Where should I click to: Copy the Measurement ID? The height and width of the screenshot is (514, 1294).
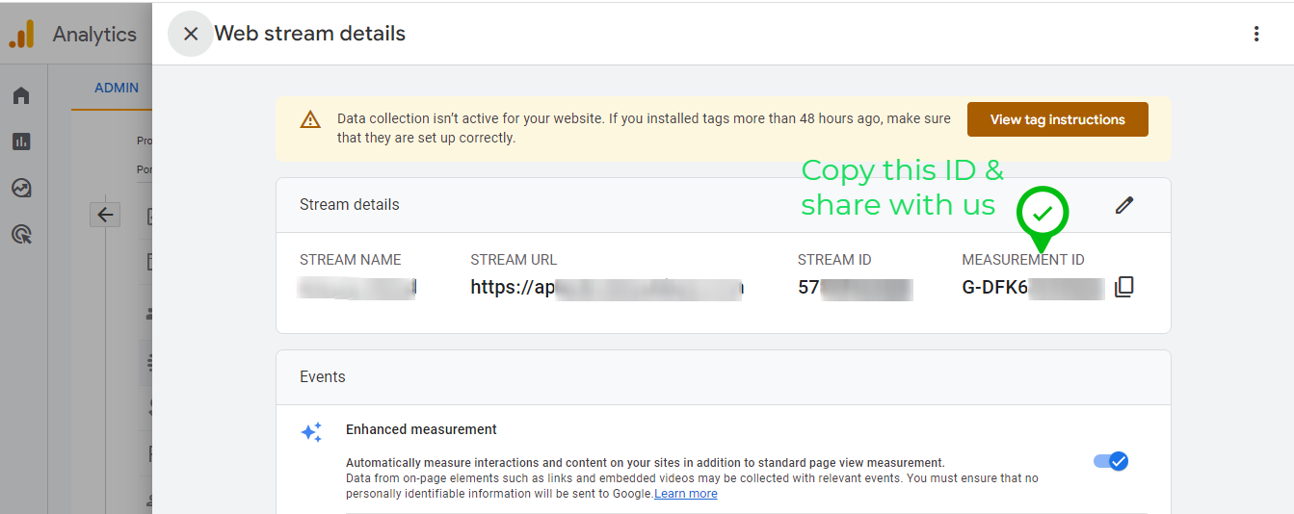tap(1123, 287)
